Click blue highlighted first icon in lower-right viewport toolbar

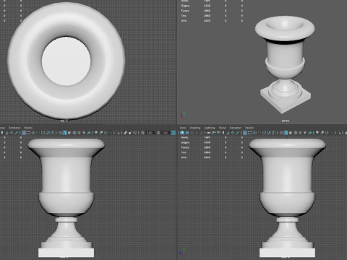coord(182,133)
